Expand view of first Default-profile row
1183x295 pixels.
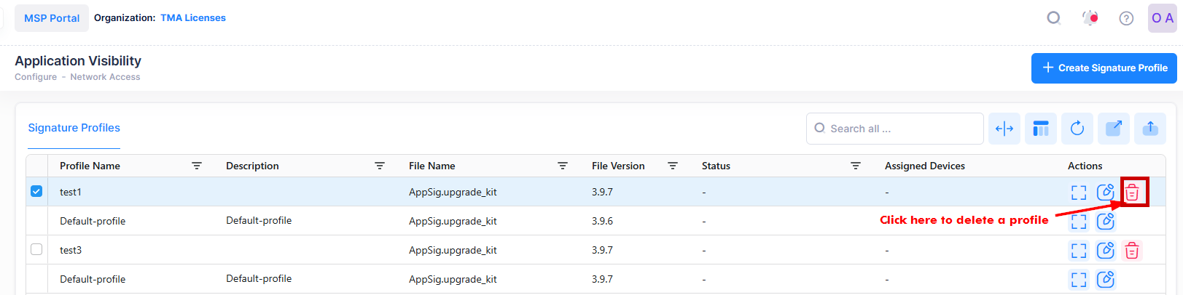(1079, 222)
